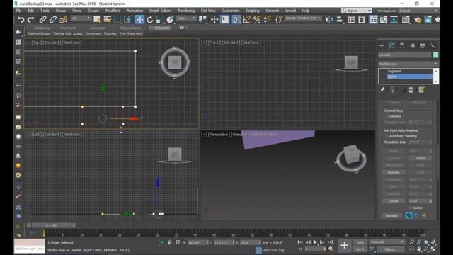
Task: Open the Modifiers menu
Action: coord(113,11)
